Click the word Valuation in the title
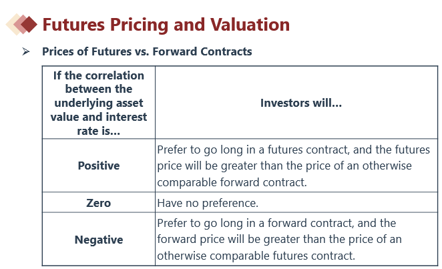Viewport: 442px width, 269px height. (250, 25)
